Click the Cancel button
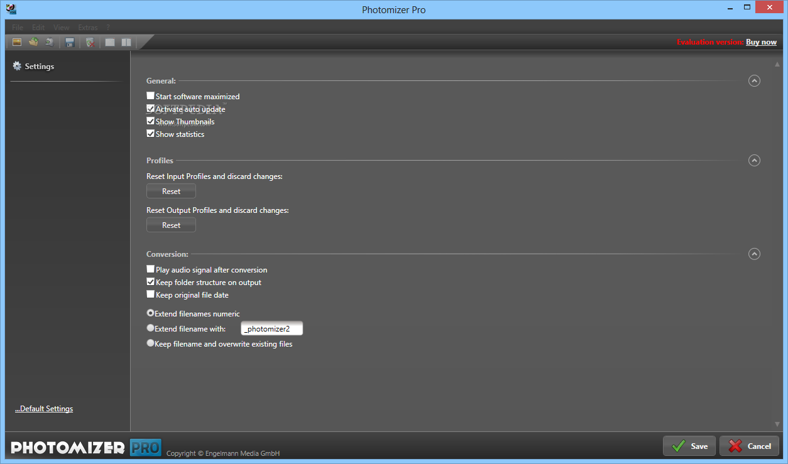This screenshot has height=464, width=788. pos(750,446)
